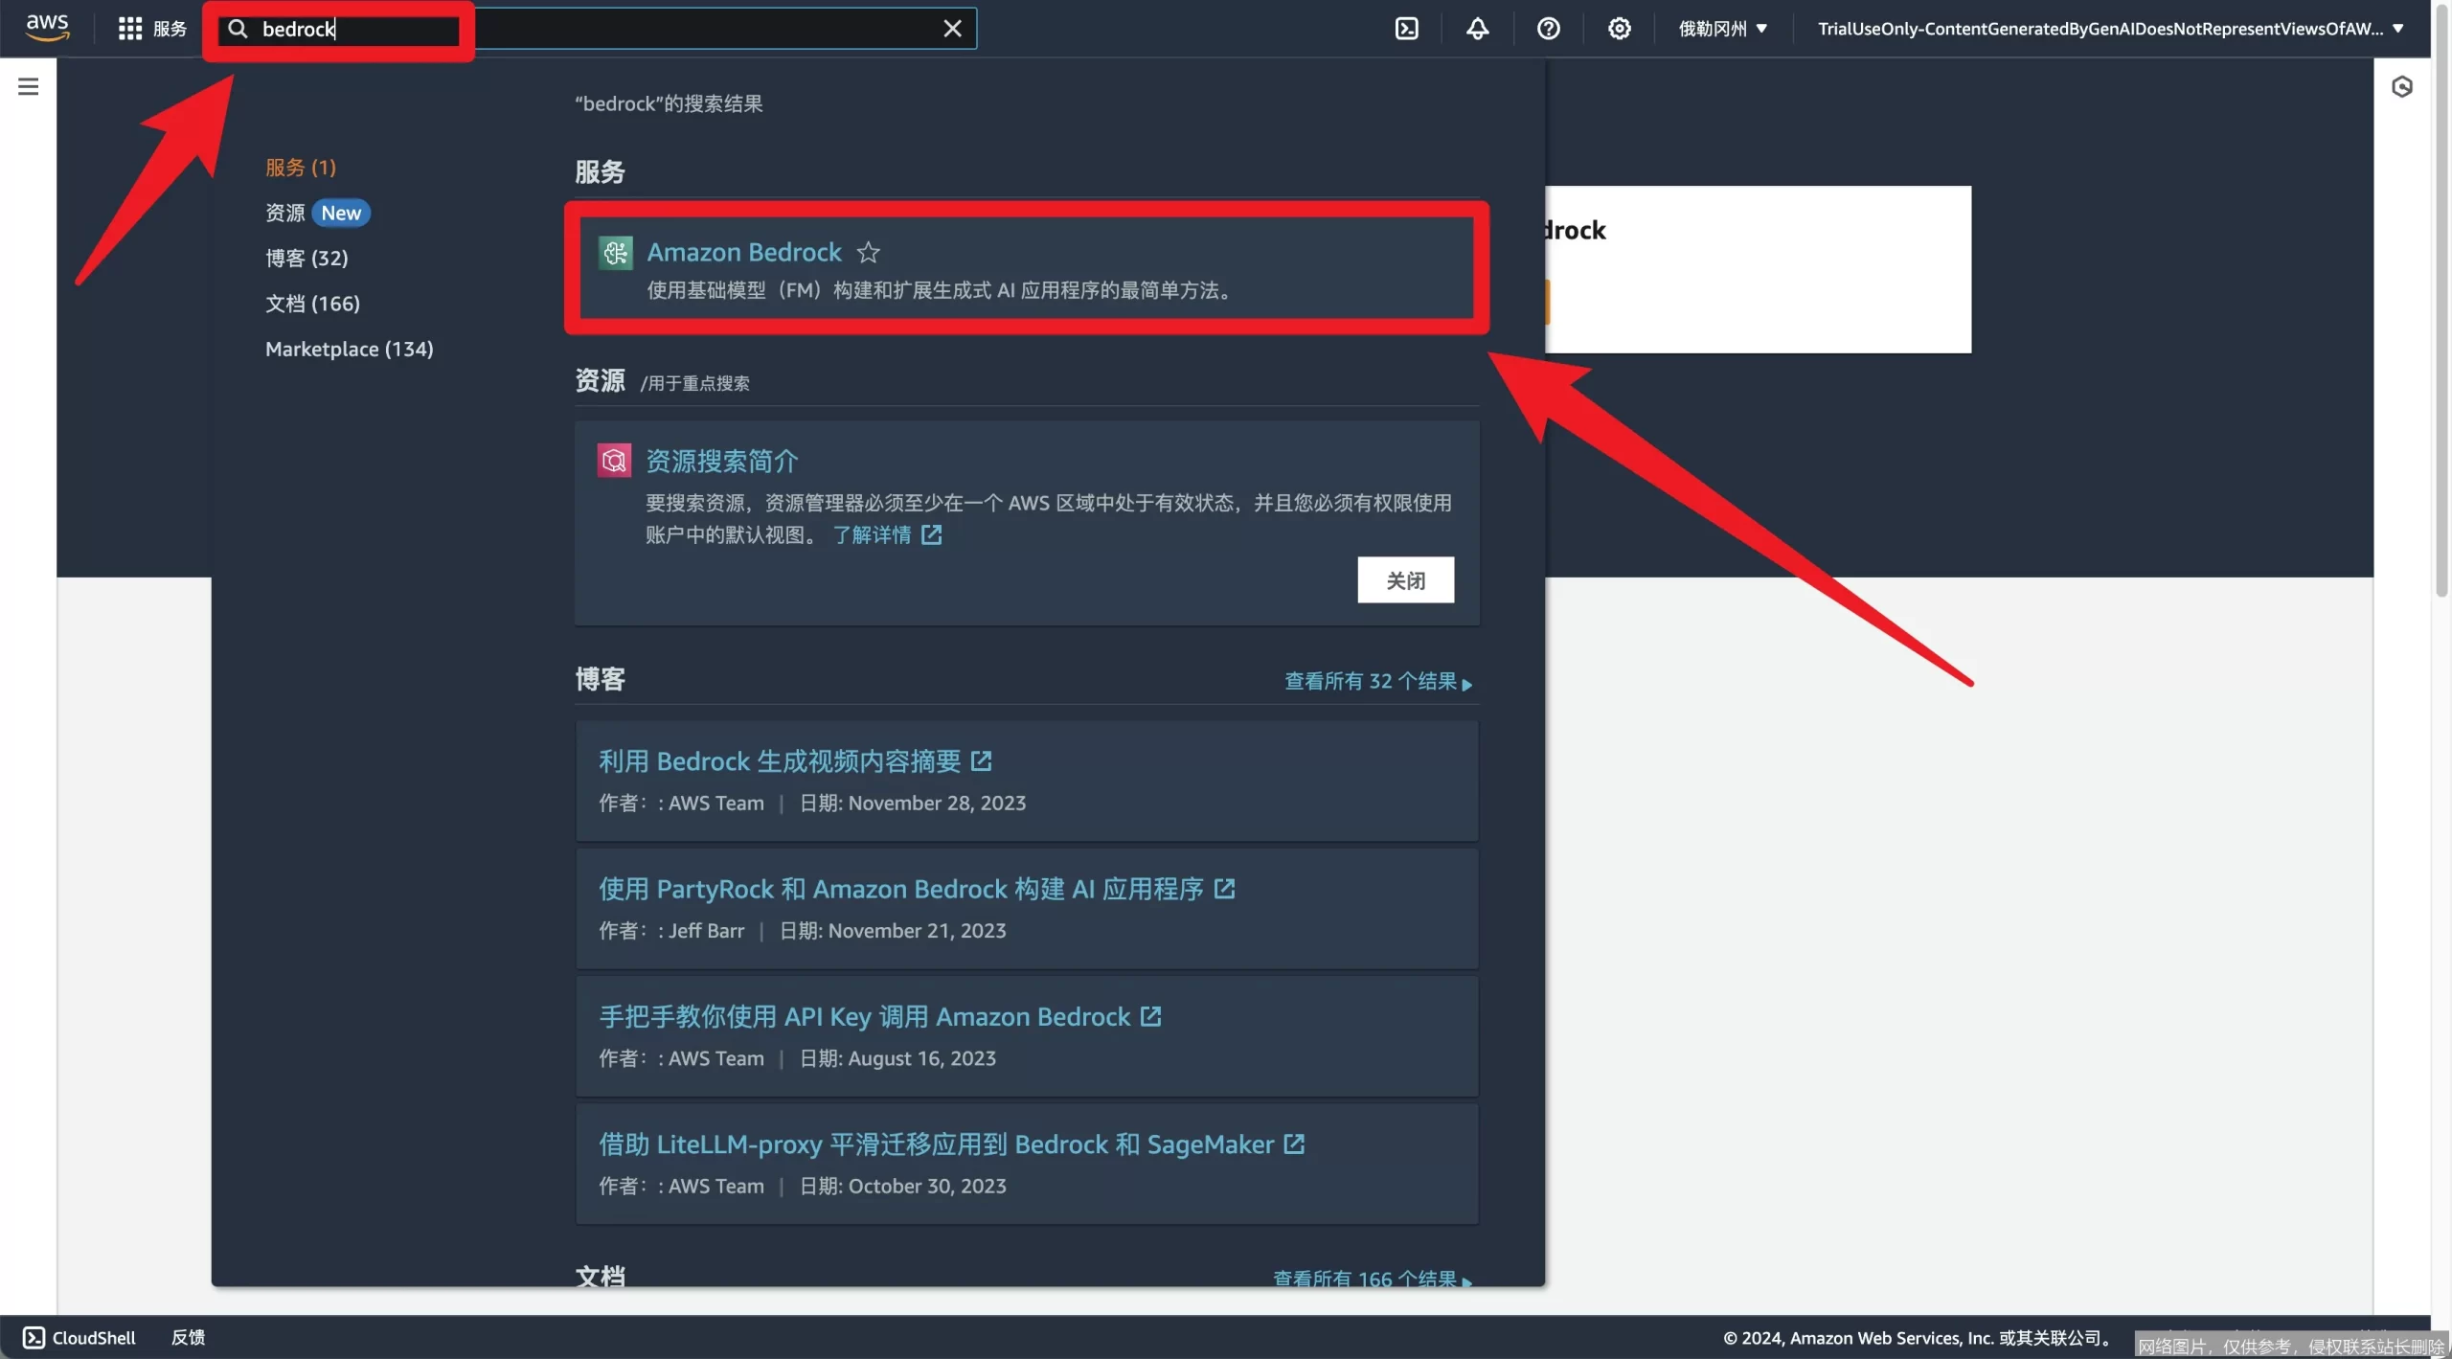Open CloudShell in the footer
The height and width of the screenshot is (1359, 2452).
(x=79, y=1337)
